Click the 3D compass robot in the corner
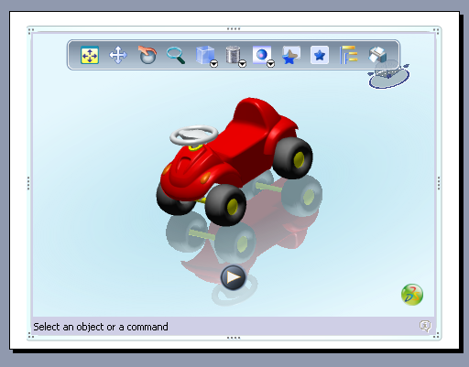Screen dimensions: 469x367 (x=389, y=75)
